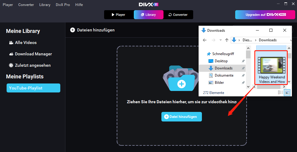Click pin icon next to Downloads

(243, 68)
